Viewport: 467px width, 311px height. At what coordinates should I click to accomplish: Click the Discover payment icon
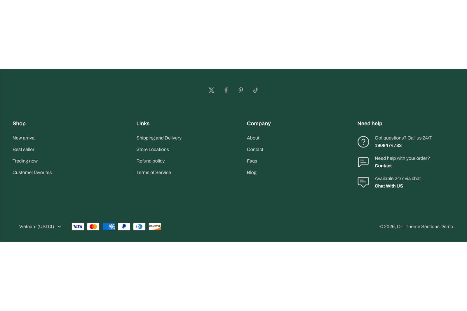pyautogui.click(x=154, y=226)
